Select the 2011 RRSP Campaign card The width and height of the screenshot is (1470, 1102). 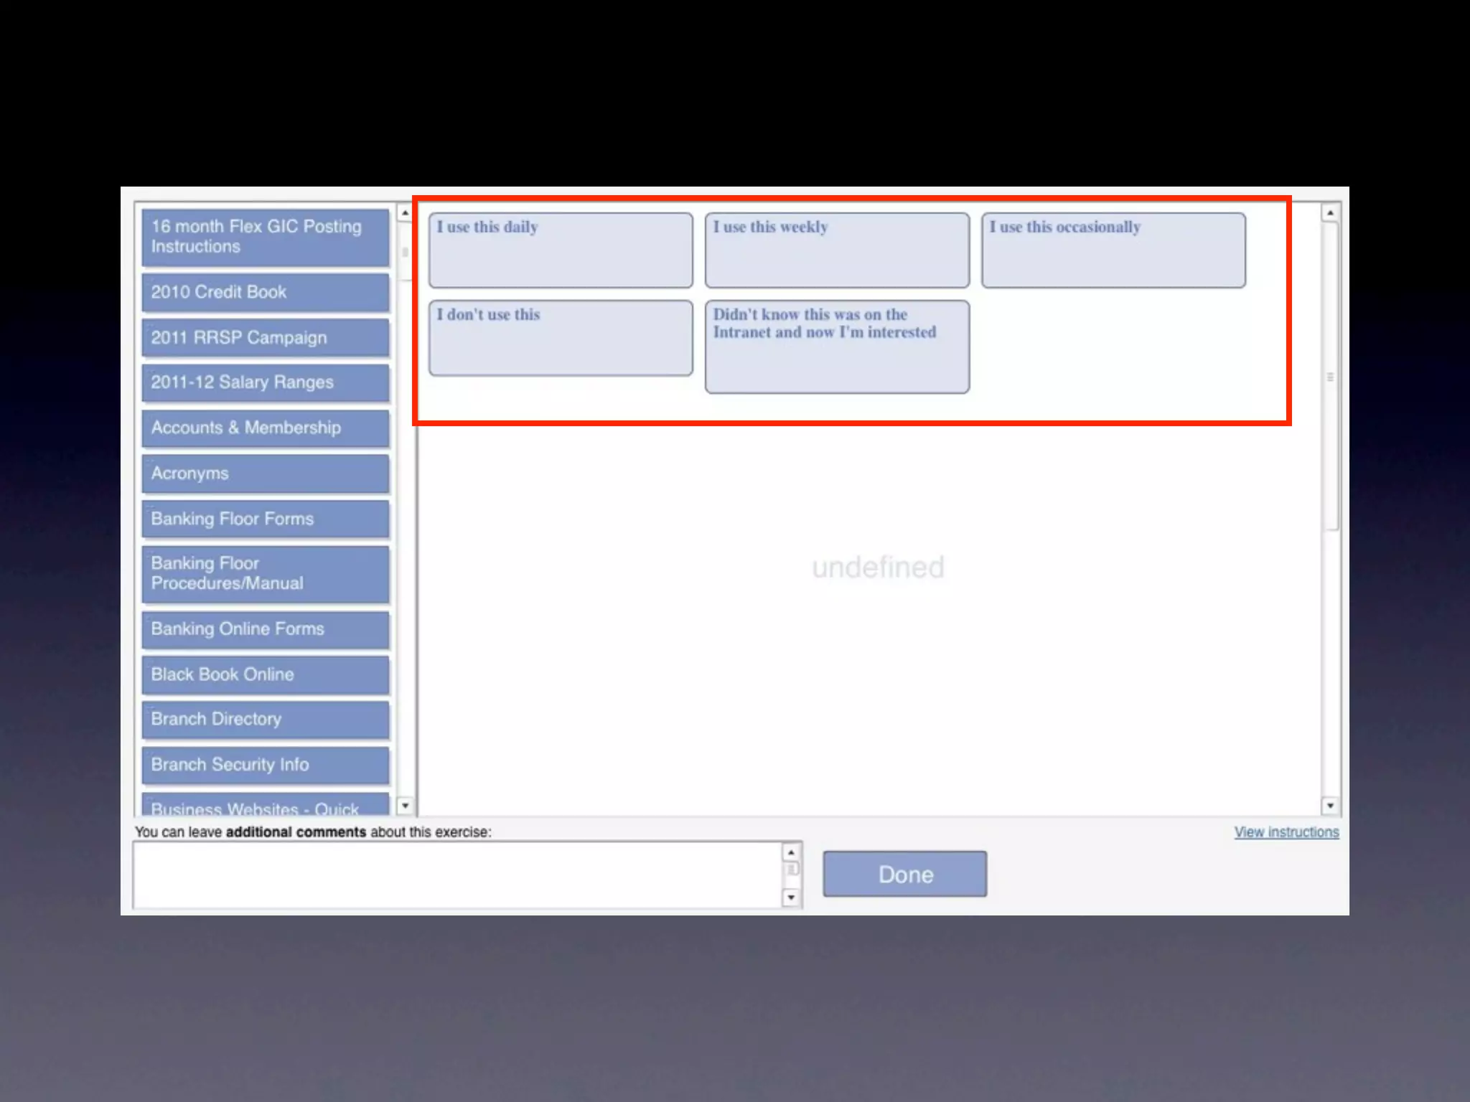265,337
